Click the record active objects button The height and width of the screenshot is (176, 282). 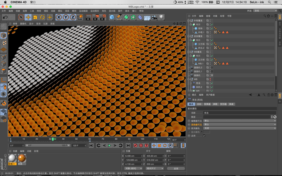pyautogui.click(x=135, y=145)
